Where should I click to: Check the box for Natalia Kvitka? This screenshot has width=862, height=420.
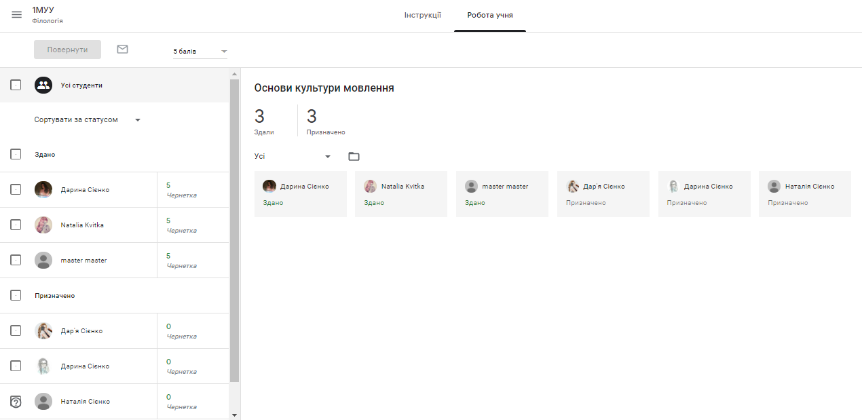pos(16,225)
